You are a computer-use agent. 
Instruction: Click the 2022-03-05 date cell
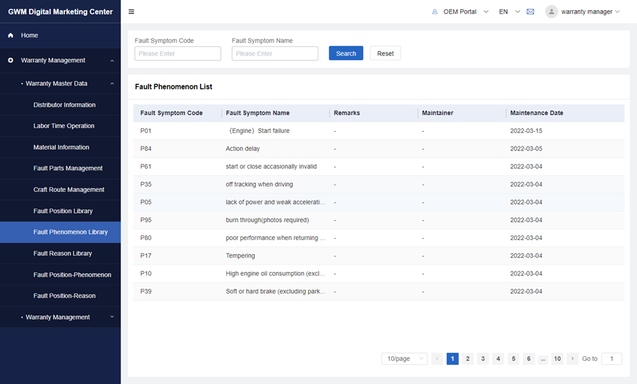(526, 149)
